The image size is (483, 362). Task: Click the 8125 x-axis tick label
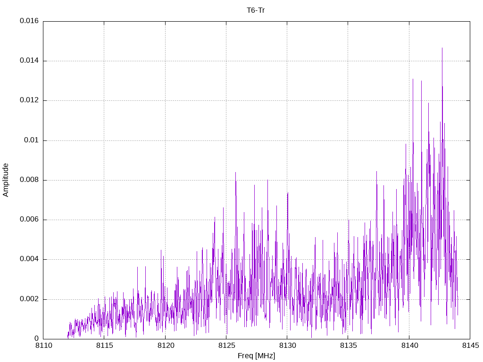coord(226,346)
